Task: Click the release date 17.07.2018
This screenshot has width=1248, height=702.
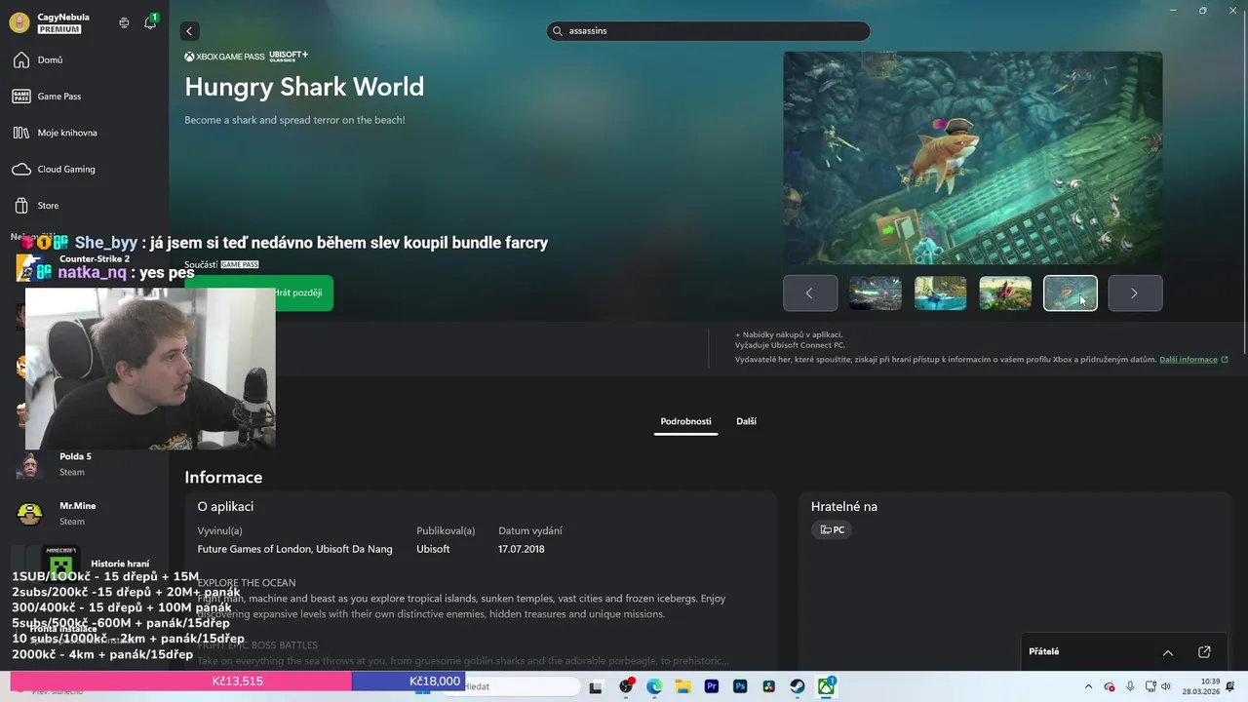Action: click(x=522, y=549)
